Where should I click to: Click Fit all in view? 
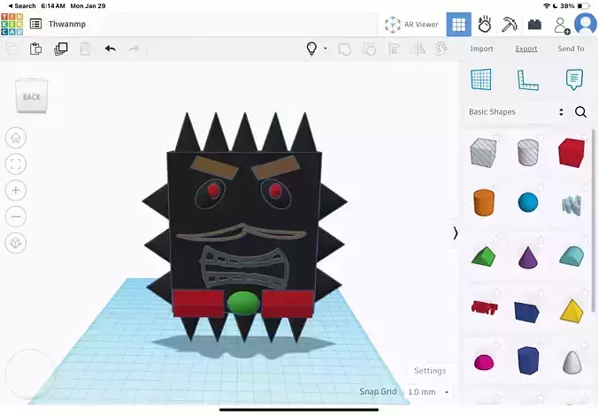[16, 164]
